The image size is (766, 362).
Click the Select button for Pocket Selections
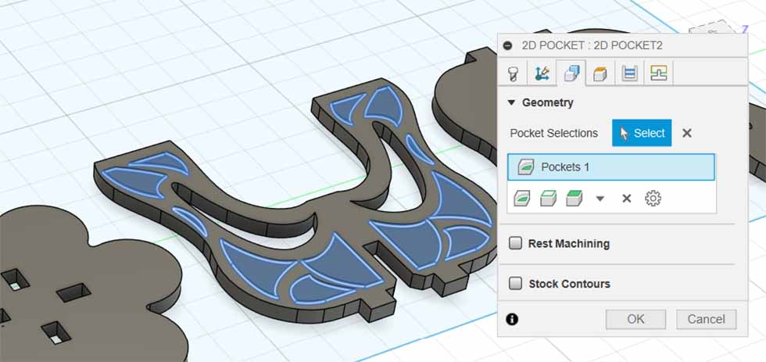[642, 133]
